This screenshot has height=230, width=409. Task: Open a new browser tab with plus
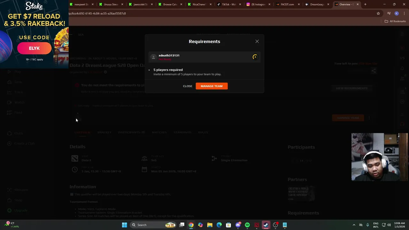pos(365,4)
